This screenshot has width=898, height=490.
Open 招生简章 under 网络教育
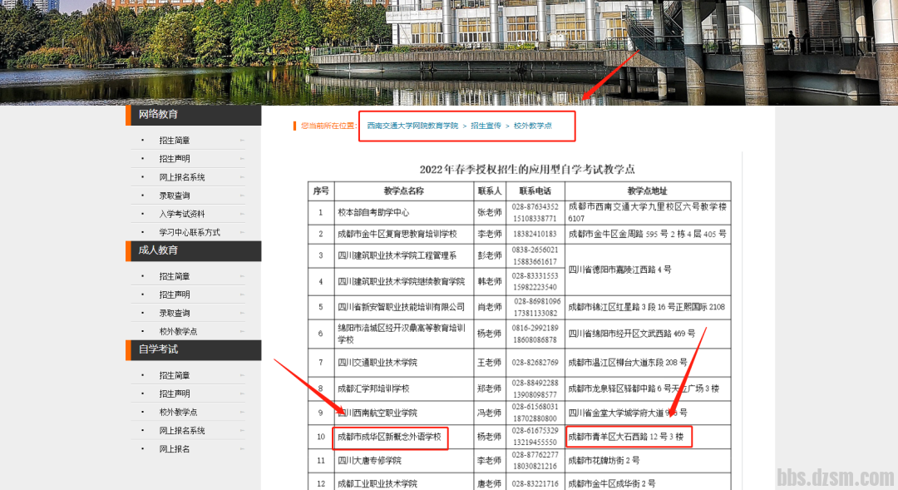(x=175, y=141)
